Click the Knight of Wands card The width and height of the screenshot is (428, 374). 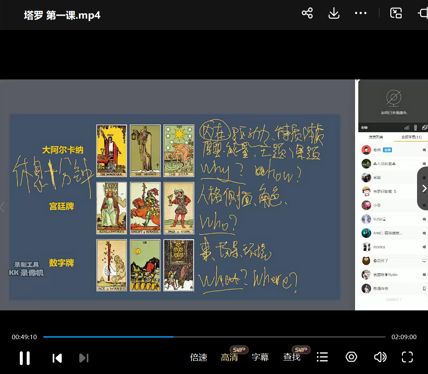145,208
